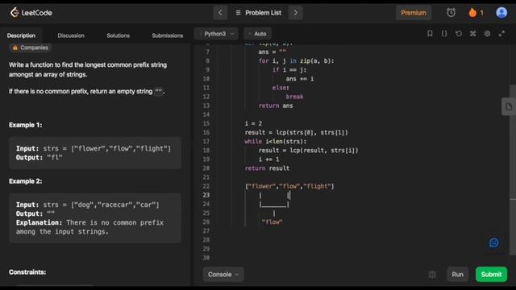The height and width of the screenshot is (290, 516).
Task: Click the format code braces icon
Action: 444,34
